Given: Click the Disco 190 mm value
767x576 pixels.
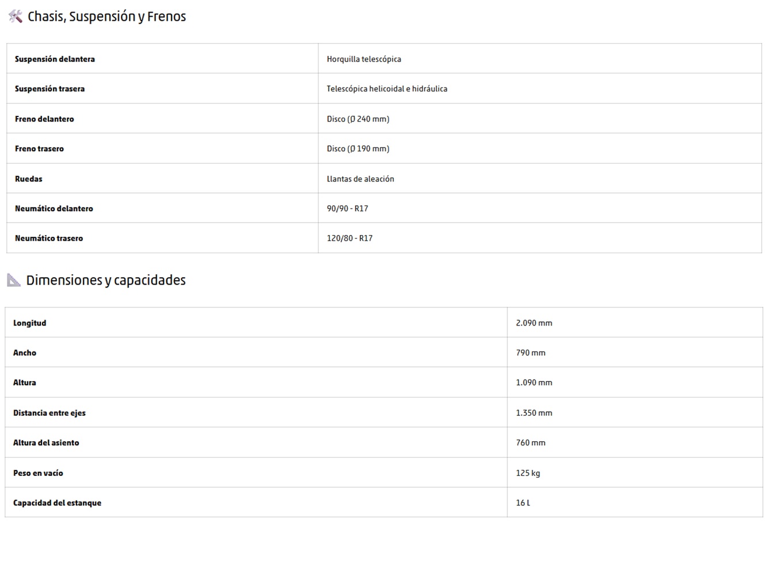Looking at the screenshot, I should (358, 149).
